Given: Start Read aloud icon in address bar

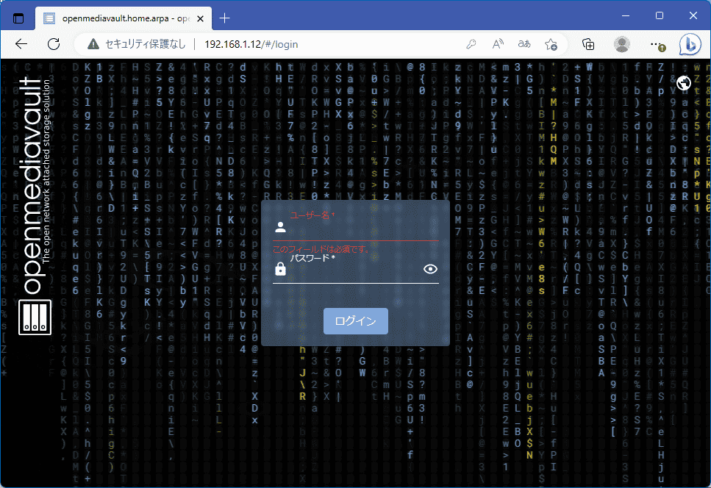Looking at the screenshot, I should pos(498,44).
